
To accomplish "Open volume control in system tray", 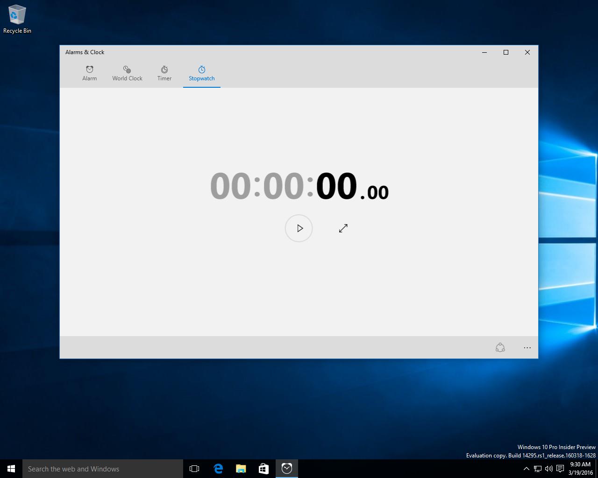I will click(549, 469).
